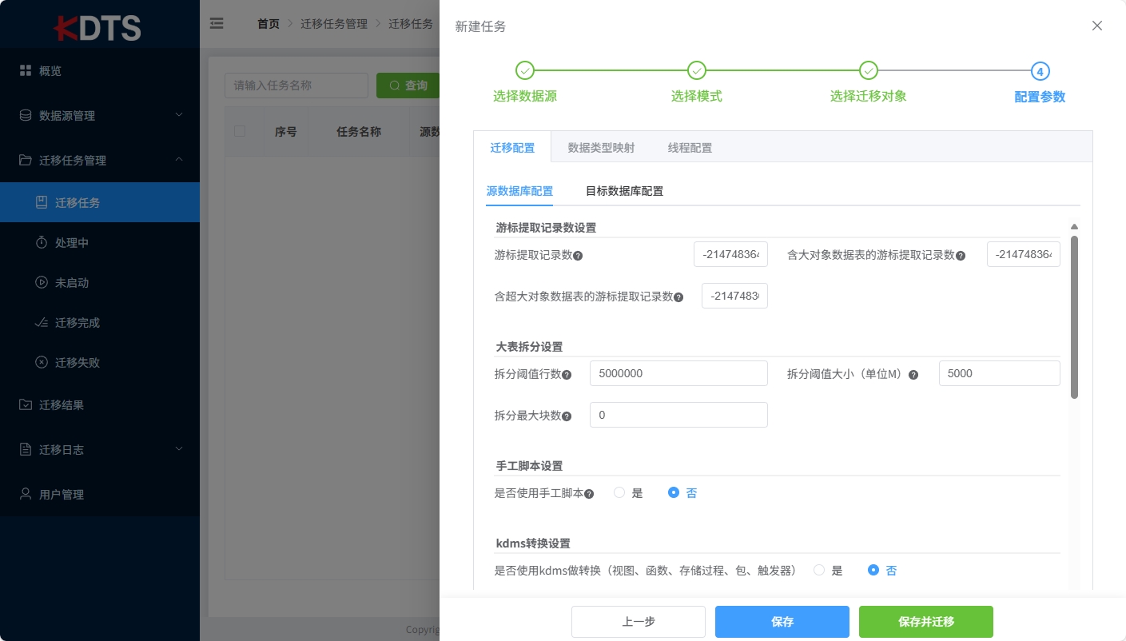Click help icon beside 拆分最大块数
The width and height of the screenshot is (1126, 641).
[x=567, y=416]
